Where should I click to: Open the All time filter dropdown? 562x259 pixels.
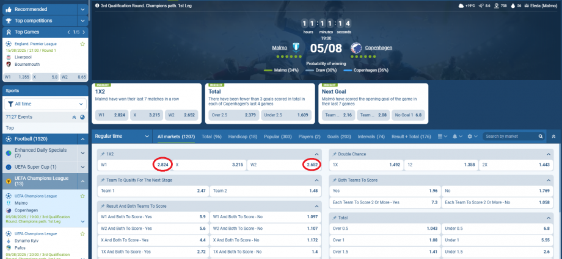45,104
